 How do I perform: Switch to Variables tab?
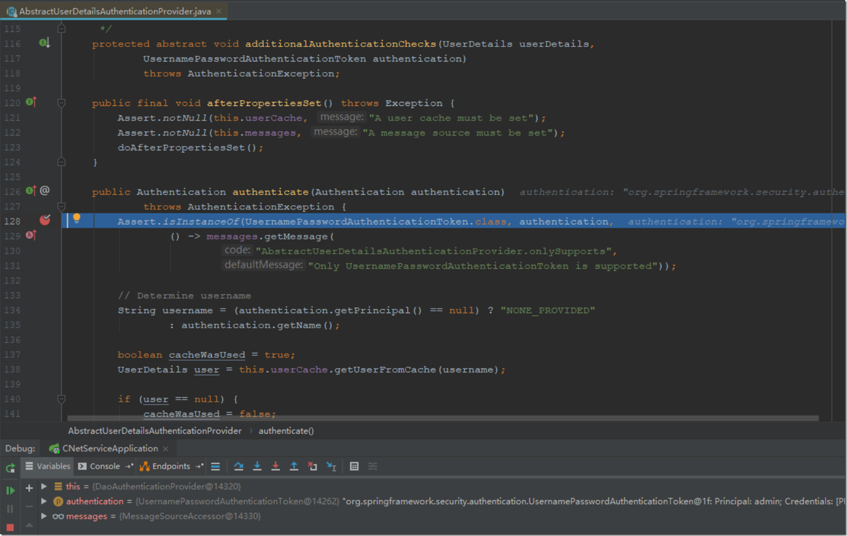(x=48, y=467)
